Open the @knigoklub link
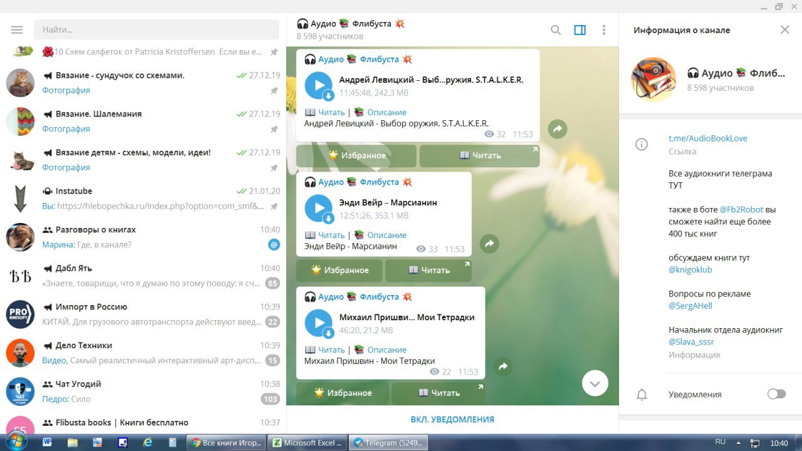 point(690,269)
